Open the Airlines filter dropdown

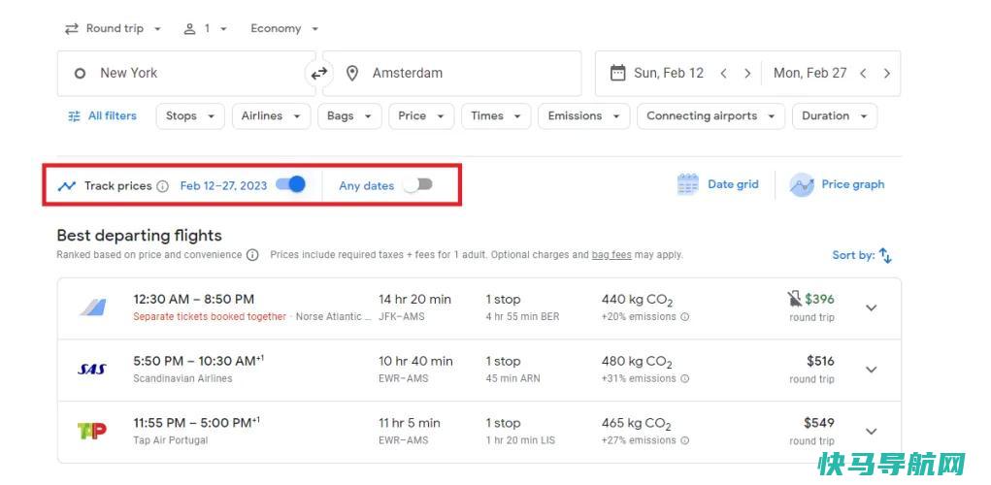coord(271,116)
